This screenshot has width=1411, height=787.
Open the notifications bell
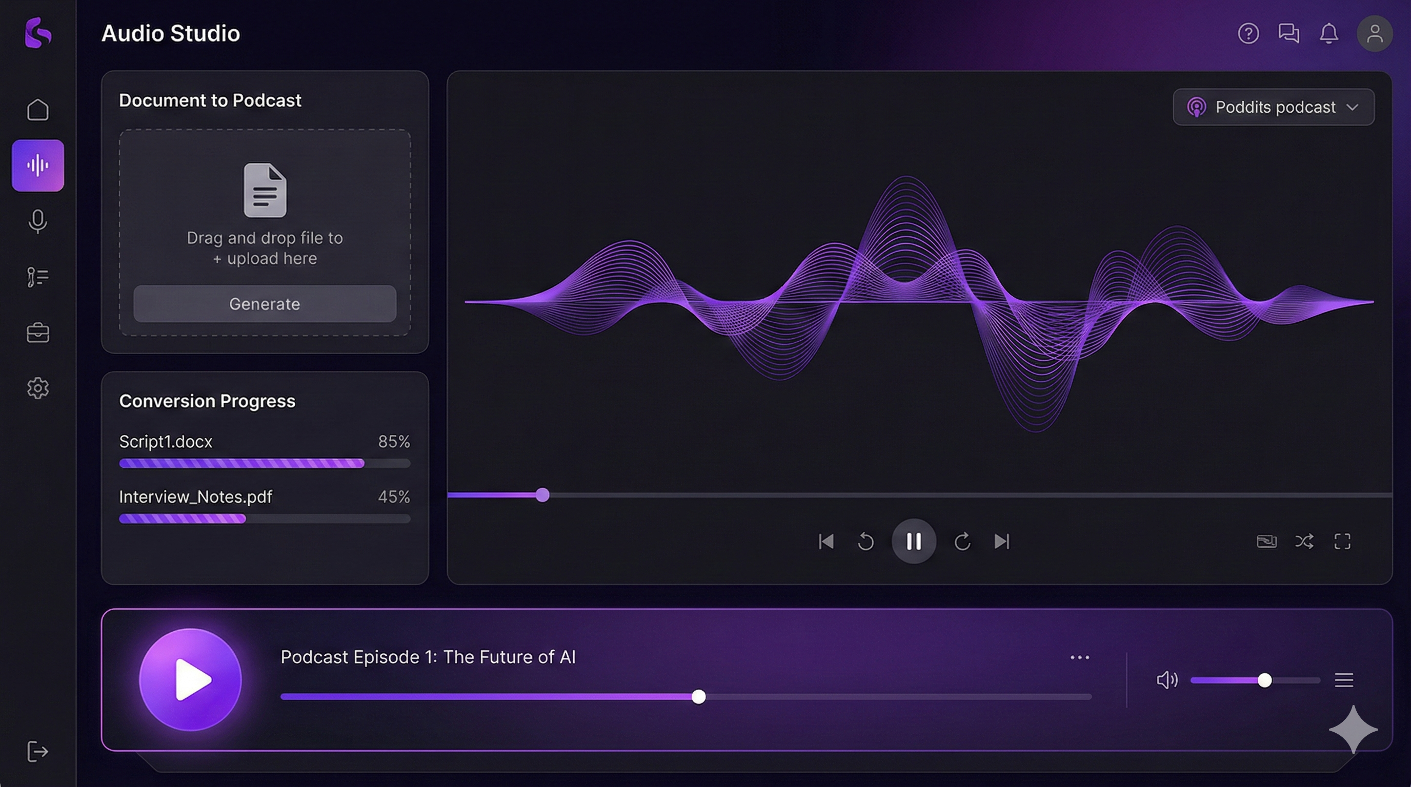click(1329, 33)
